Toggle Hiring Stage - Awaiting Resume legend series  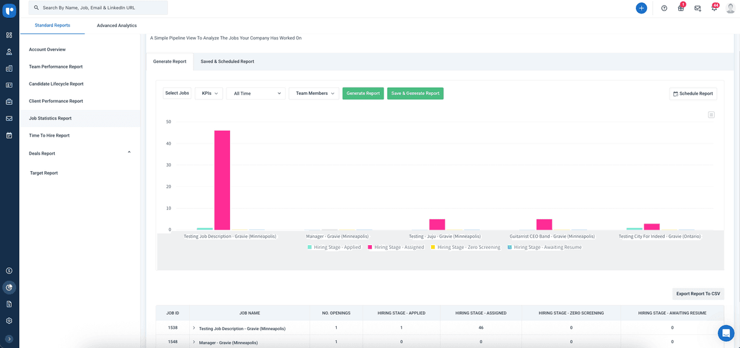click(x=544, y=247)
